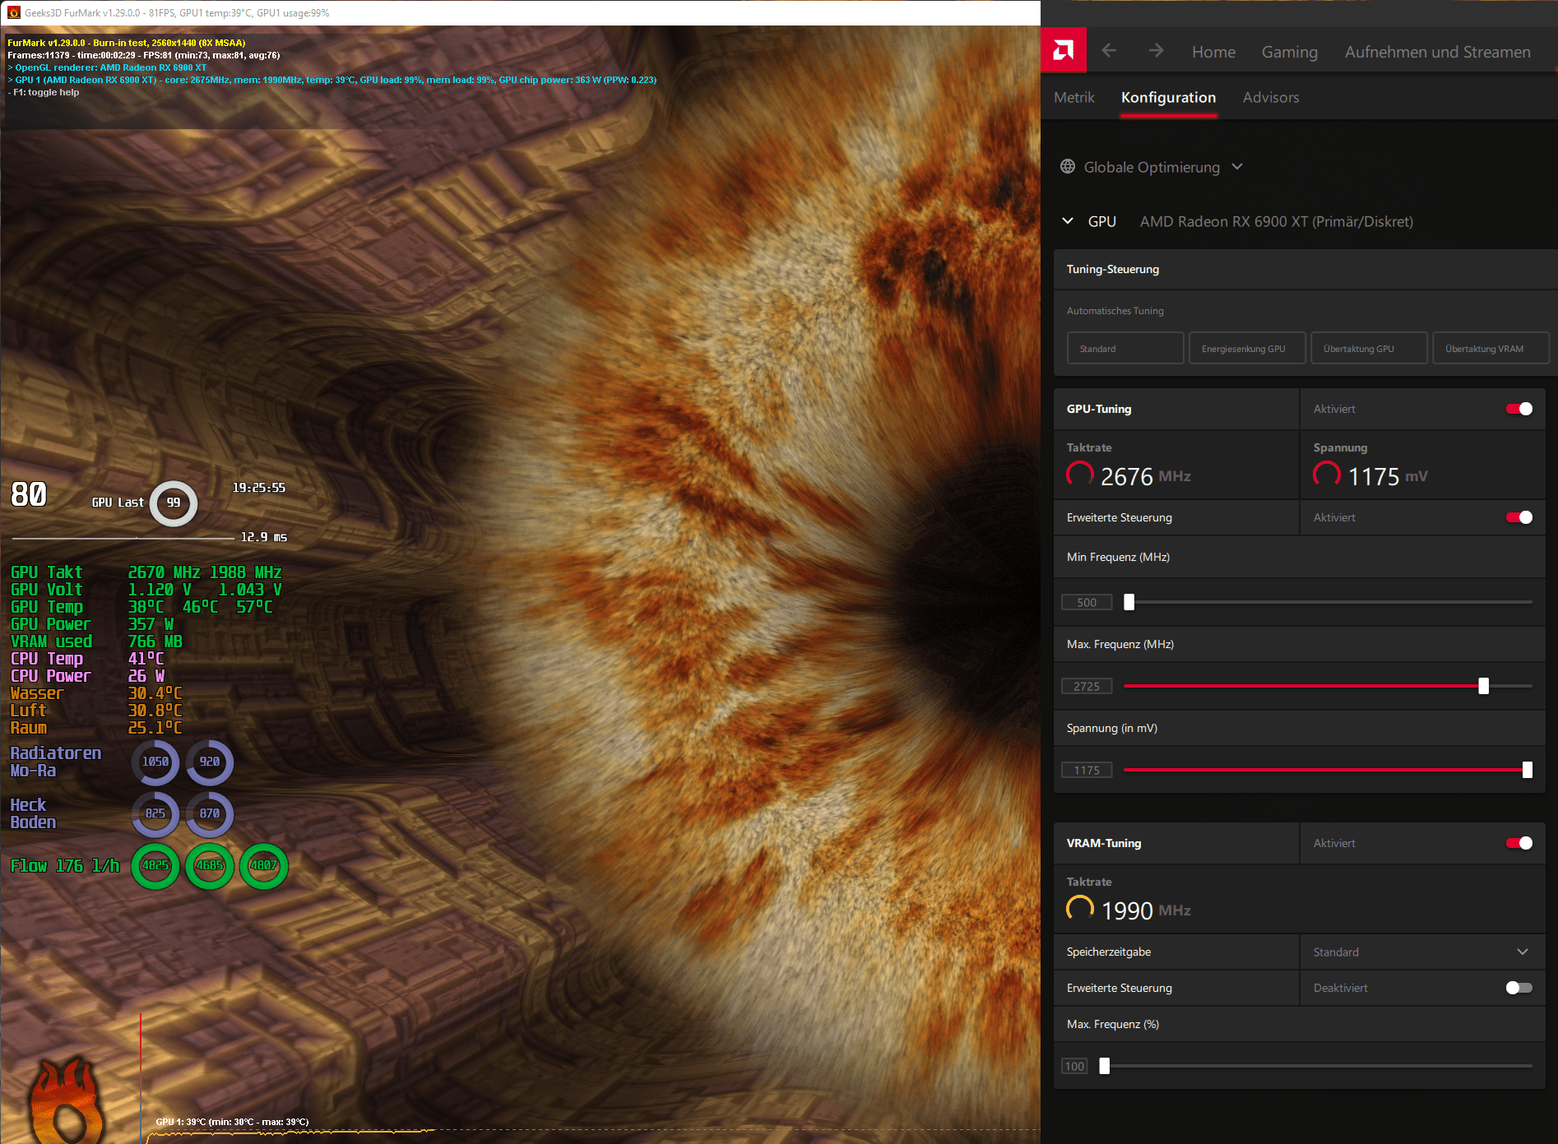The width and height of the screenshot is (1558, 1144).
Task: Open the Speicherzeitgabe Standard dropdown
Action: 1422,952
